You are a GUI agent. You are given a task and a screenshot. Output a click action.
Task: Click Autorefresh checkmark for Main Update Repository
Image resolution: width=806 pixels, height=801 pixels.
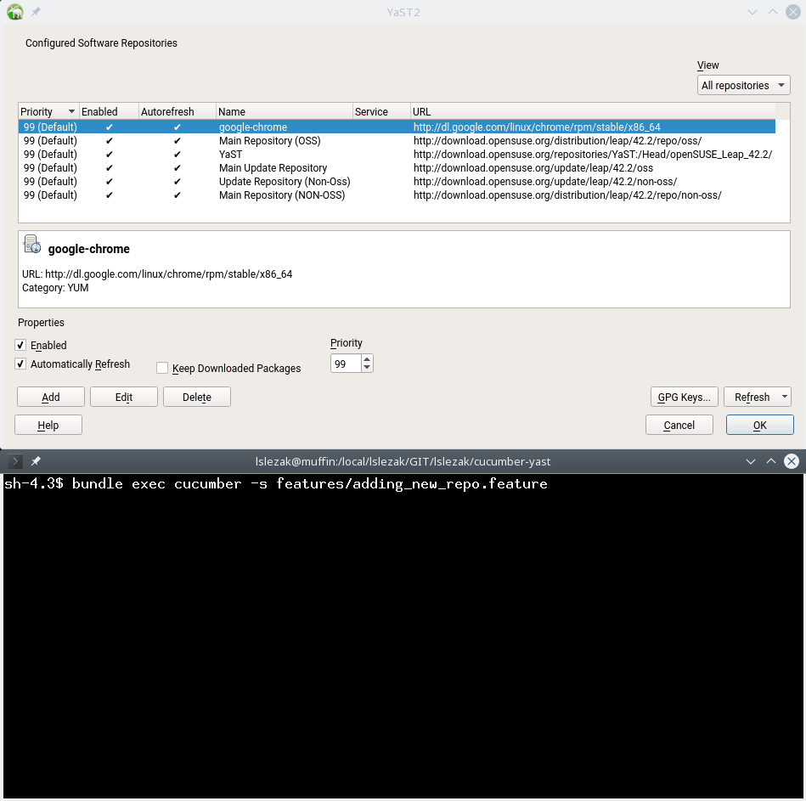pos(177,168)
